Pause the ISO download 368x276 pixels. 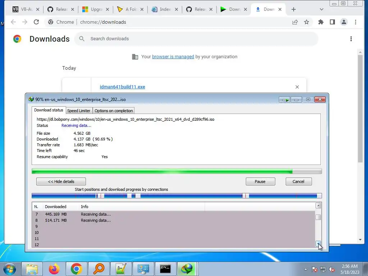(260, 181)
